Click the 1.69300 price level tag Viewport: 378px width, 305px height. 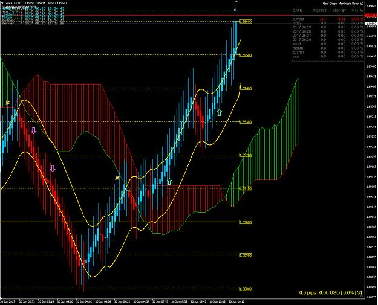click(246, 122)
